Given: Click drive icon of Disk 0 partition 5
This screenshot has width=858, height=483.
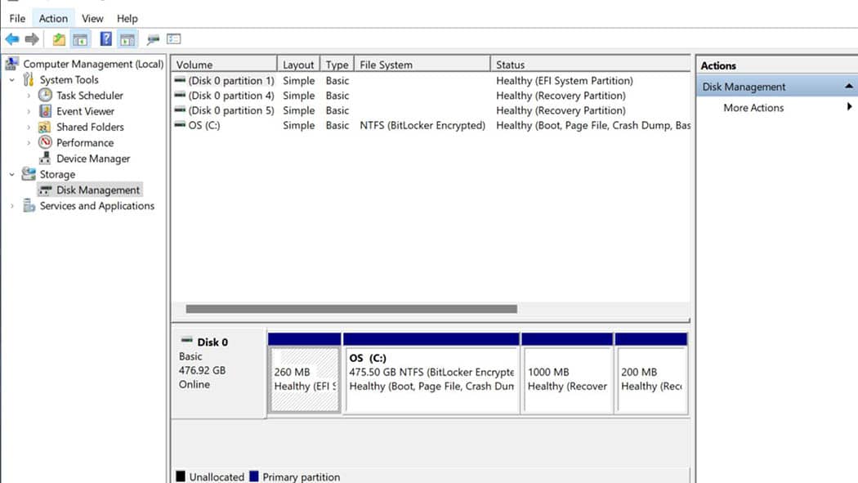Looking at the screenshot, I should [x=180, y=110].
